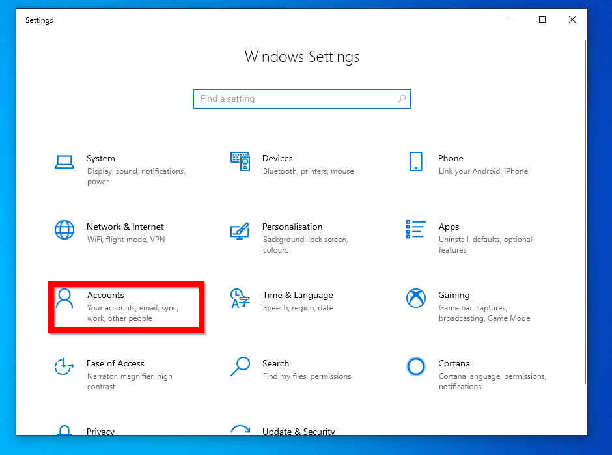Click the Ease of Access clock-hand icon
612x455 pixels.
click(64, 366)
